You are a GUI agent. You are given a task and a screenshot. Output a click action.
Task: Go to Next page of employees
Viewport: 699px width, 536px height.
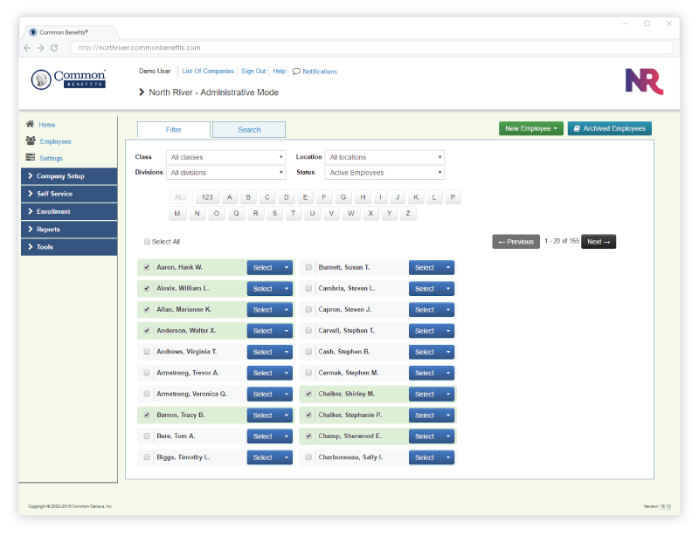coord(599,241)
